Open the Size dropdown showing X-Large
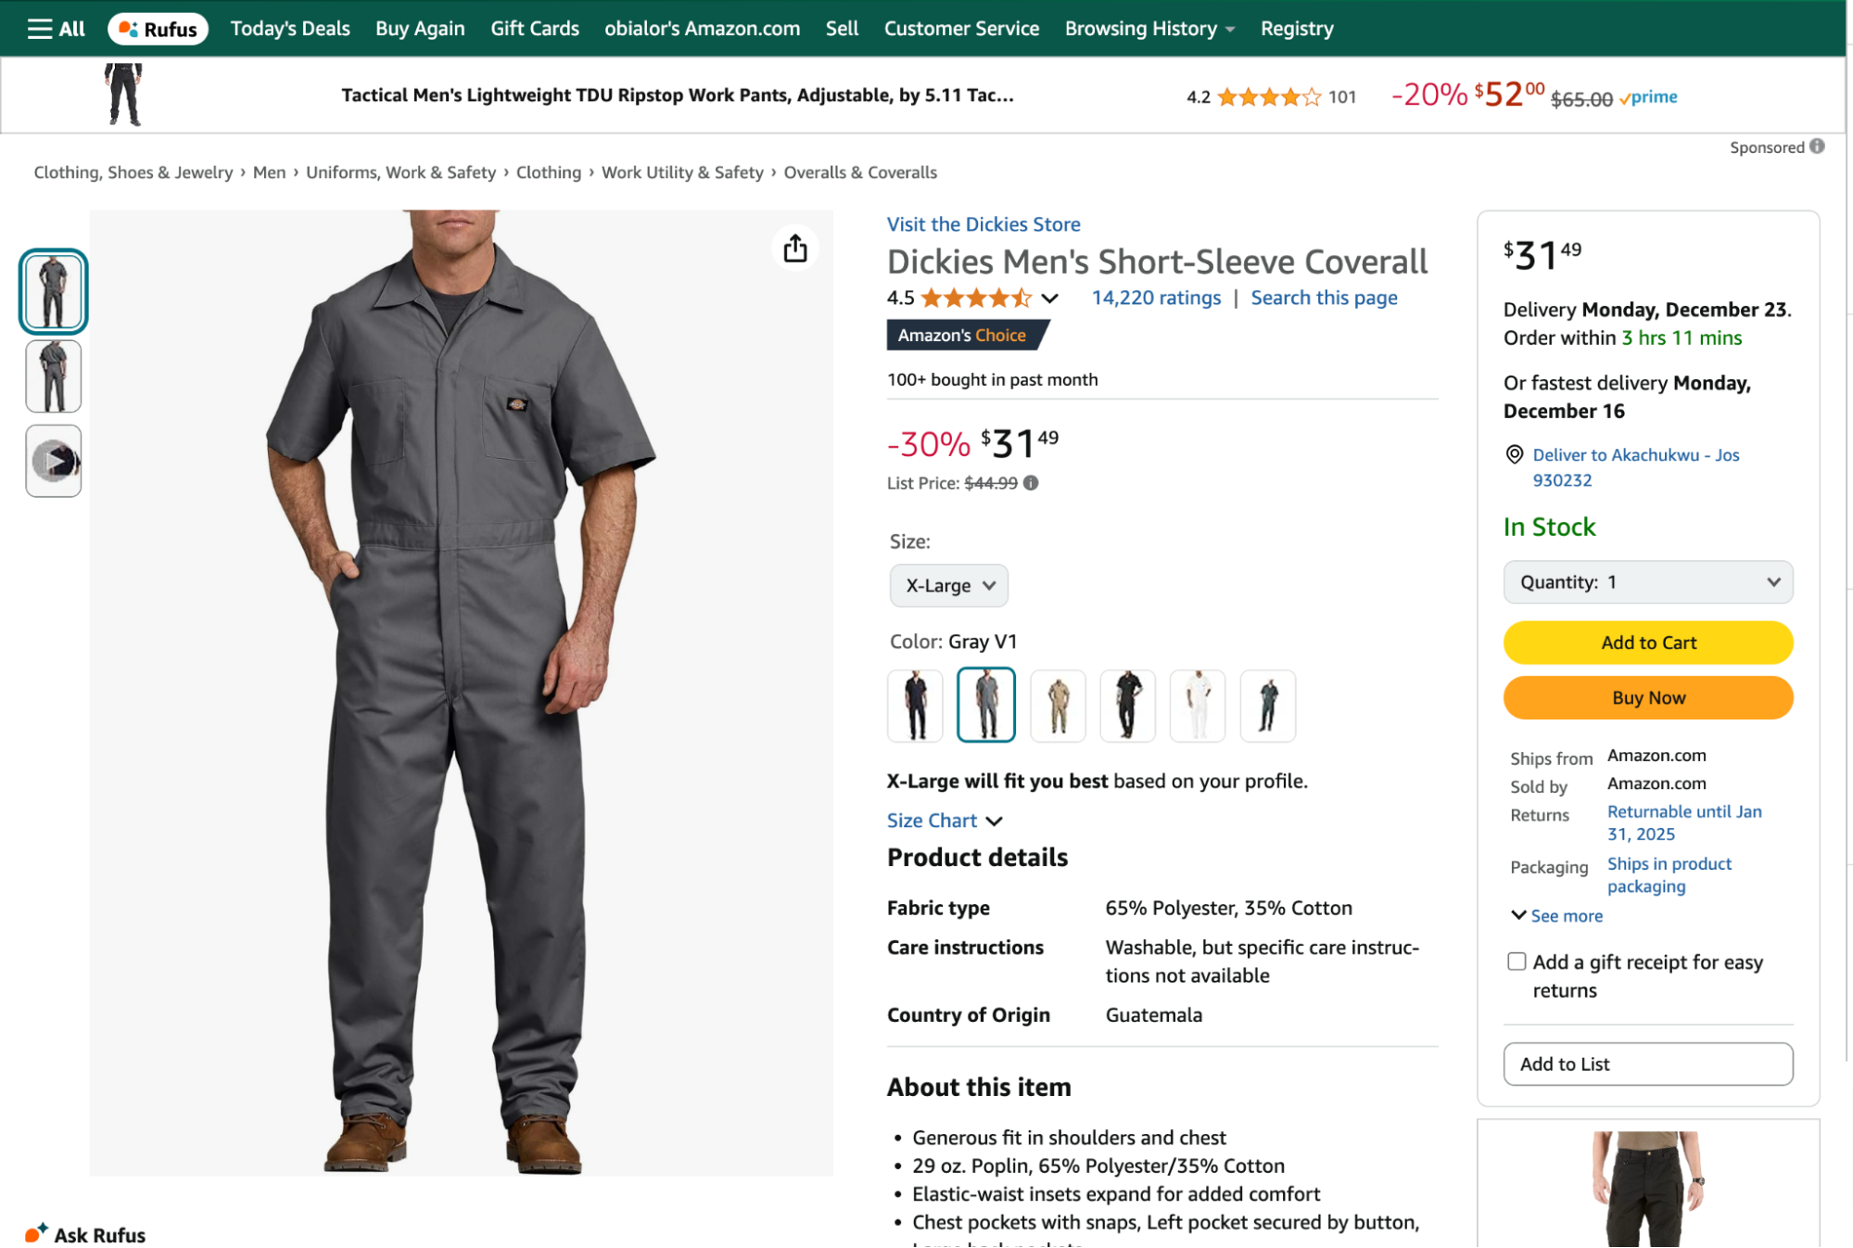Viewport: 1853px width, 1248px height. (948, 585)
